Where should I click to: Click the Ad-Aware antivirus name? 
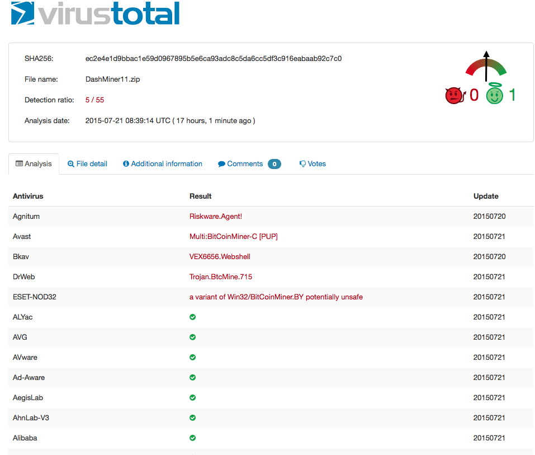click(x=29, y=378)
